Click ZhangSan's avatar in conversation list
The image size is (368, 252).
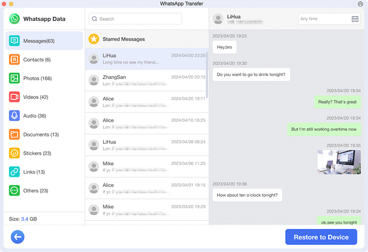point(94,81)
